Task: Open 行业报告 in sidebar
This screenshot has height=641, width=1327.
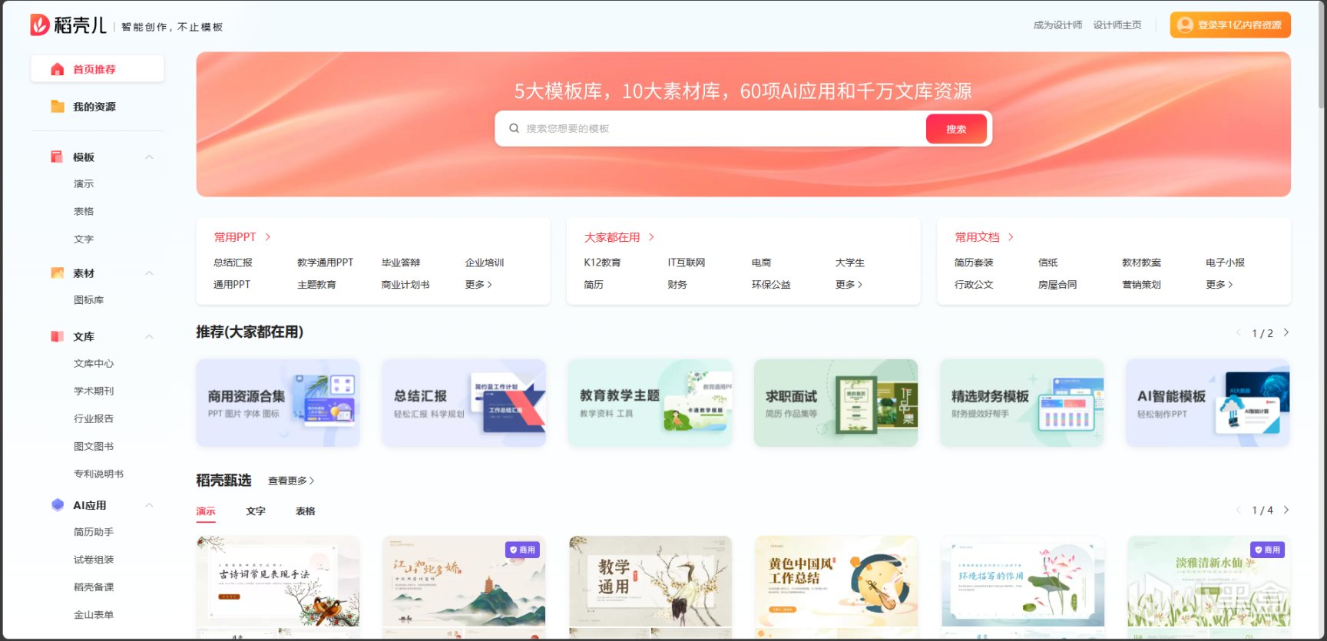Action: (94, 419)
